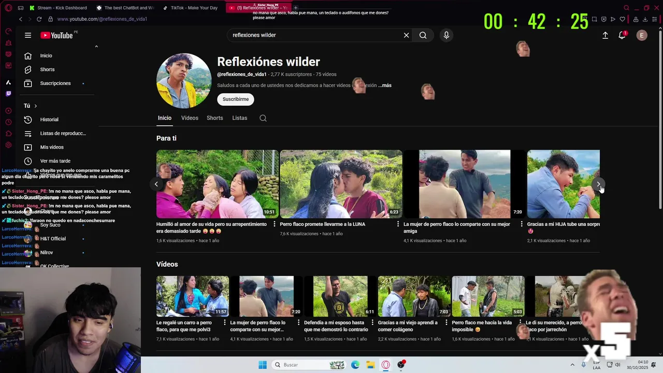The height and width of the screenshot is (373, 663).
Task: Click the page vertical scrollbar
Action: (x=660, y=119)
